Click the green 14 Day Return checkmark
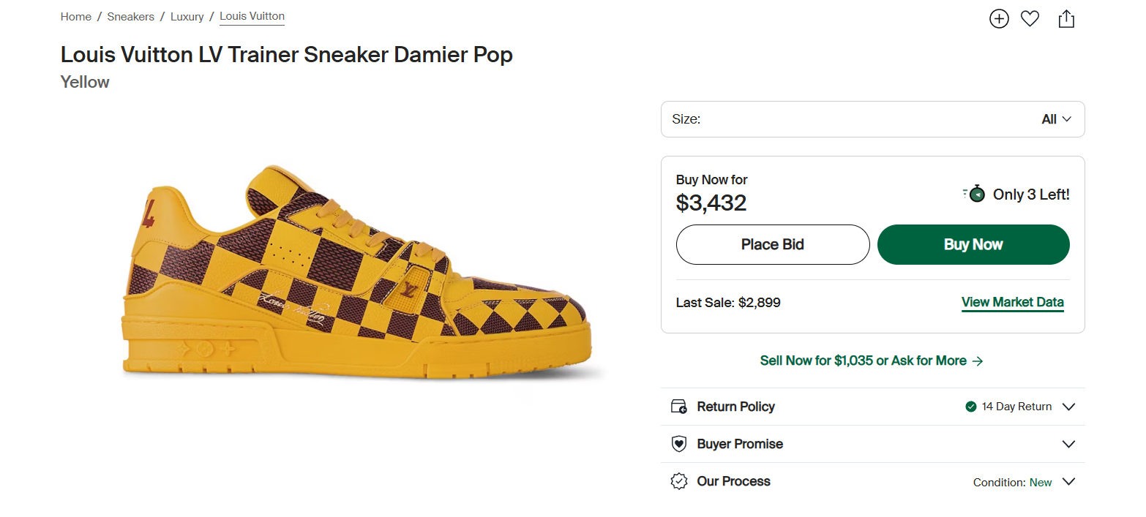The height and width of the screenshot is (517, 1146). click(x=971, y=407)
